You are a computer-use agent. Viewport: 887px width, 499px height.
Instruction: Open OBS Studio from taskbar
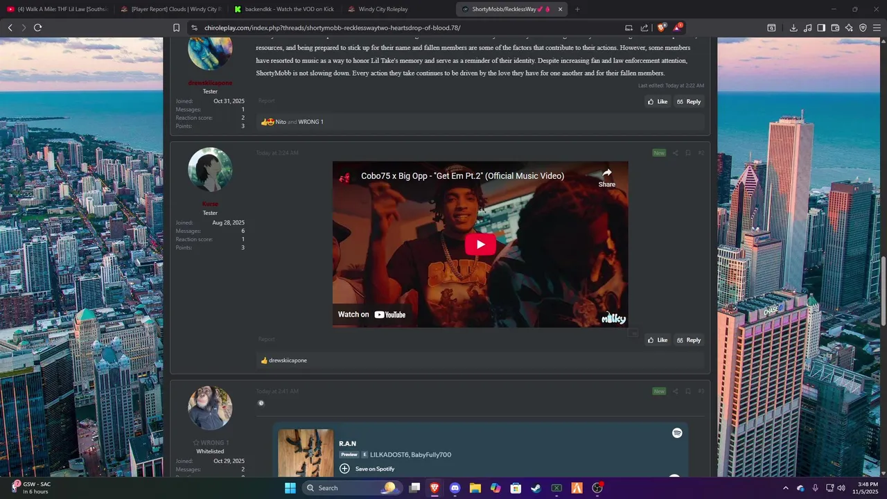(x=597, y=488)
